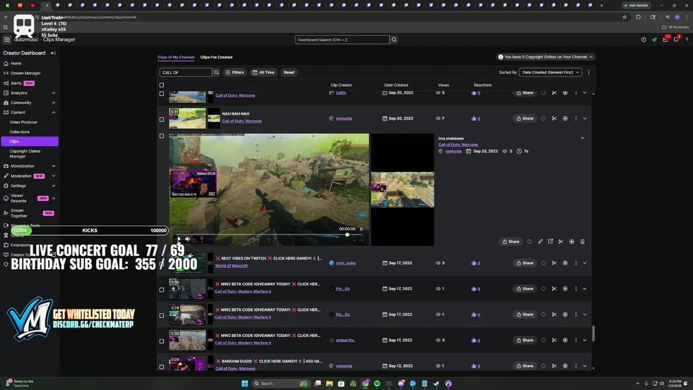This screenshot has width=693, height=390.
Task: Select Clips of My Channel tab
Action: click(176, 57)
